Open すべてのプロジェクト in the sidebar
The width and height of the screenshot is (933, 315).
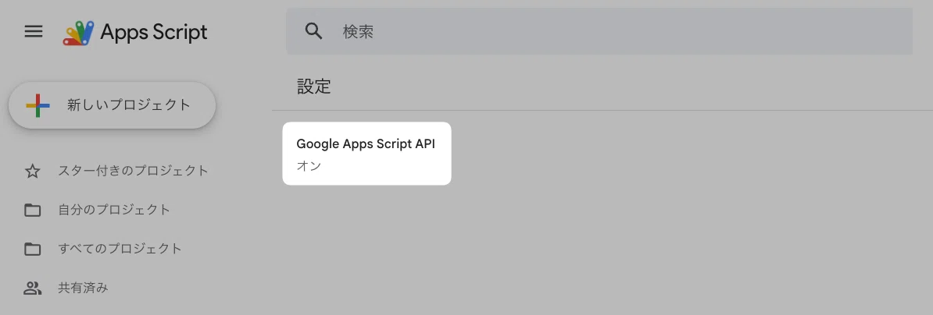point(103,249)
